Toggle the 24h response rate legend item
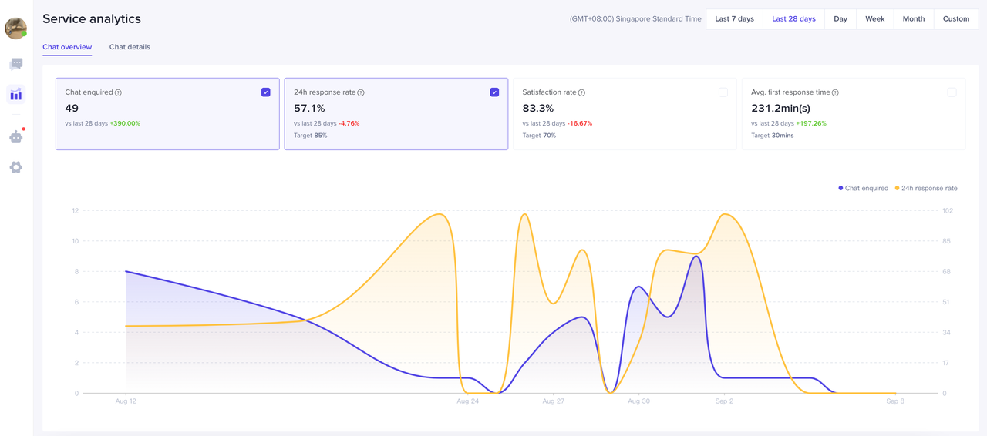This screenshot has height=436, width=987. click(925, 188)
